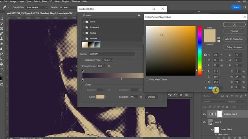Open the Sample Size Point Sample dropdown
The width and height of the screenshot is (248, 139).
pos(37,7)
